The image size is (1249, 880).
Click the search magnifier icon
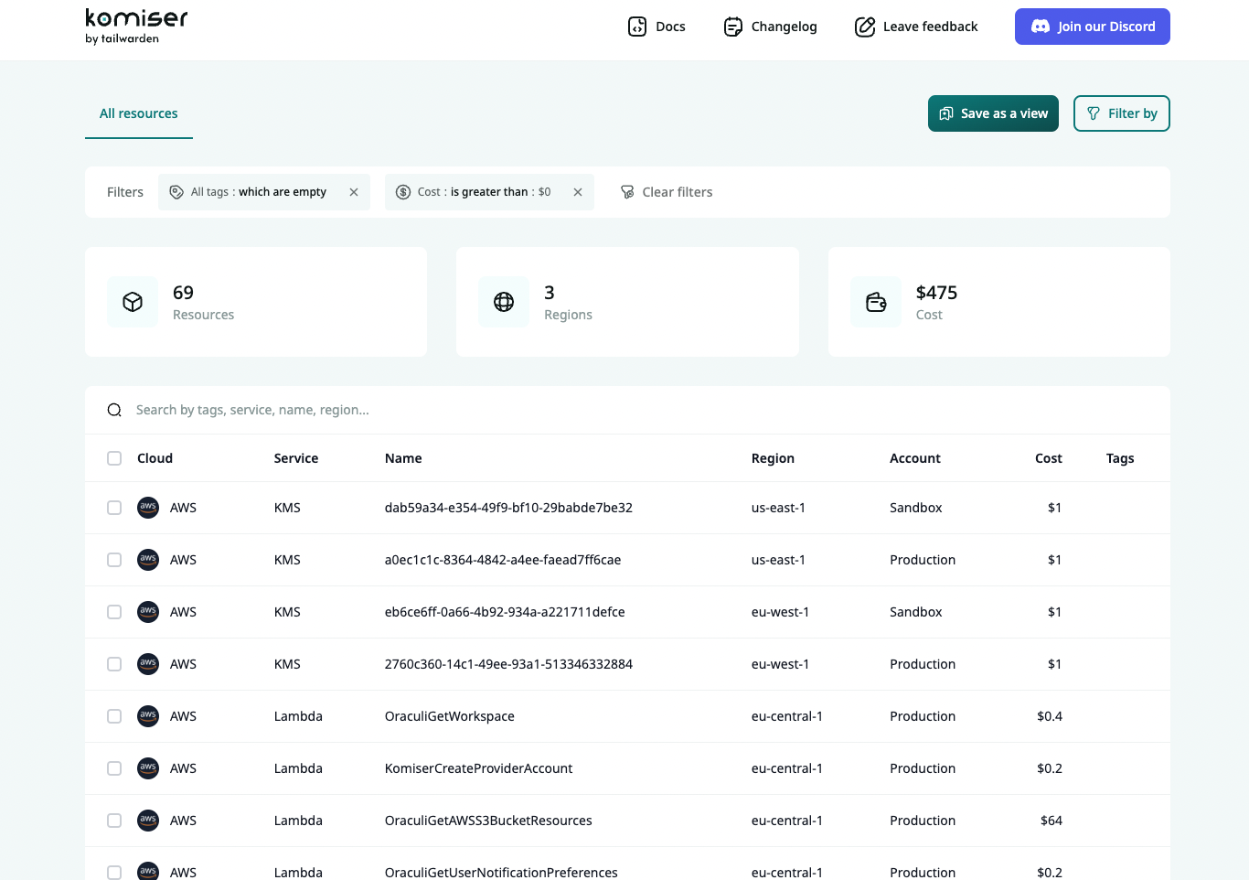pyautogui.click(x=114, y=410)
